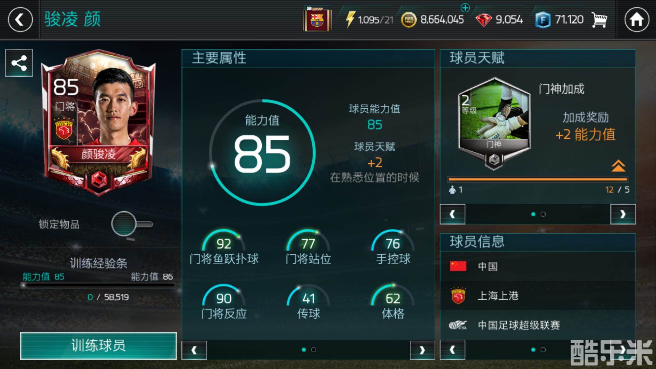This screenshot has width=656, height=369.
Task: Tap the red gem currency icon
Action: point(483,20)
